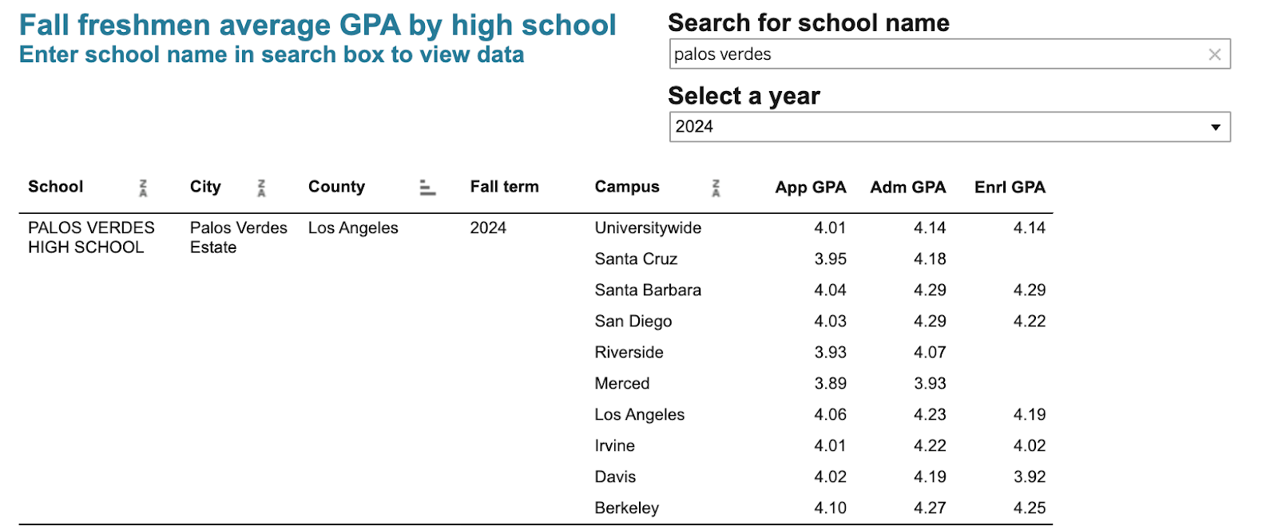1278x526 pixels.
Task: Click the Palos Verdes Estate city cell
Action: tap(238, 238)
